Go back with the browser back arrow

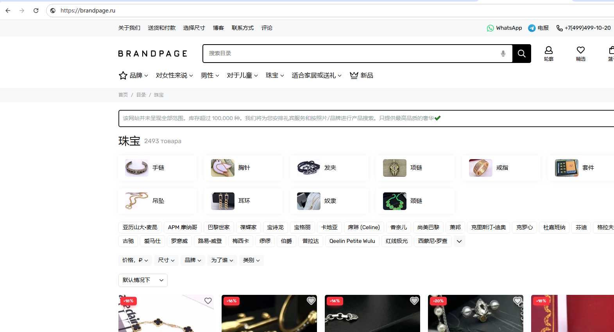coord(8,11)
